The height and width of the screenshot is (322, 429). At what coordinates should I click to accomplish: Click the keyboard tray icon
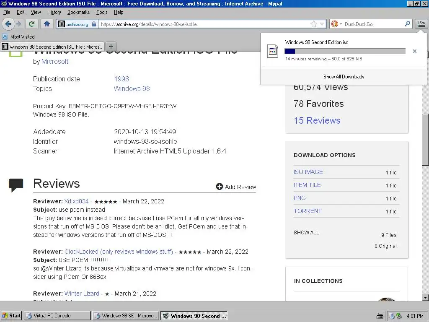click(x=380, y=316)
